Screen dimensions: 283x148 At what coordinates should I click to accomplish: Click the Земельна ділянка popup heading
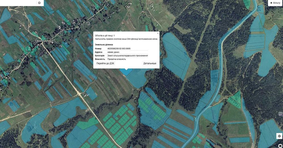[x=104, y=45]
